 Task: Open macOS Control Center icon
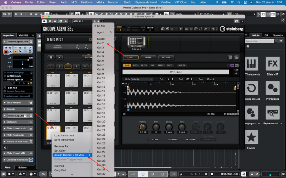click(245, 2)
